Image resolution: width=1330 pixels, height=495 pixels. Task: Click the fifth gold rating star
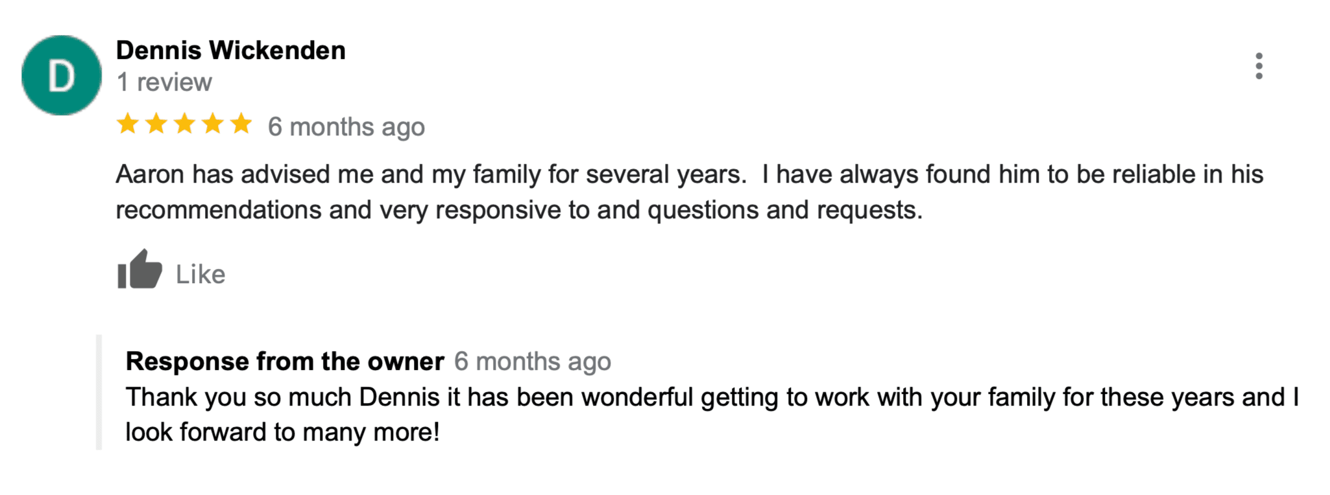[241, 123]
